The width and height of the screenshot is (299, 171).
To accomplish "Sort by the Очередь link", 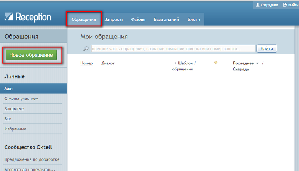I will [241, 69].
